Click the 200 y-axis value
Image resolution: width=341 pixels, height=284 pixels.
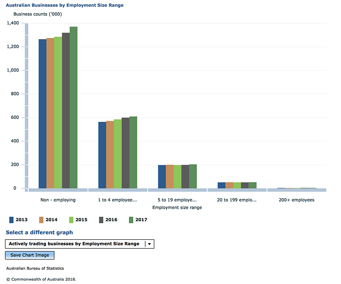15,165
